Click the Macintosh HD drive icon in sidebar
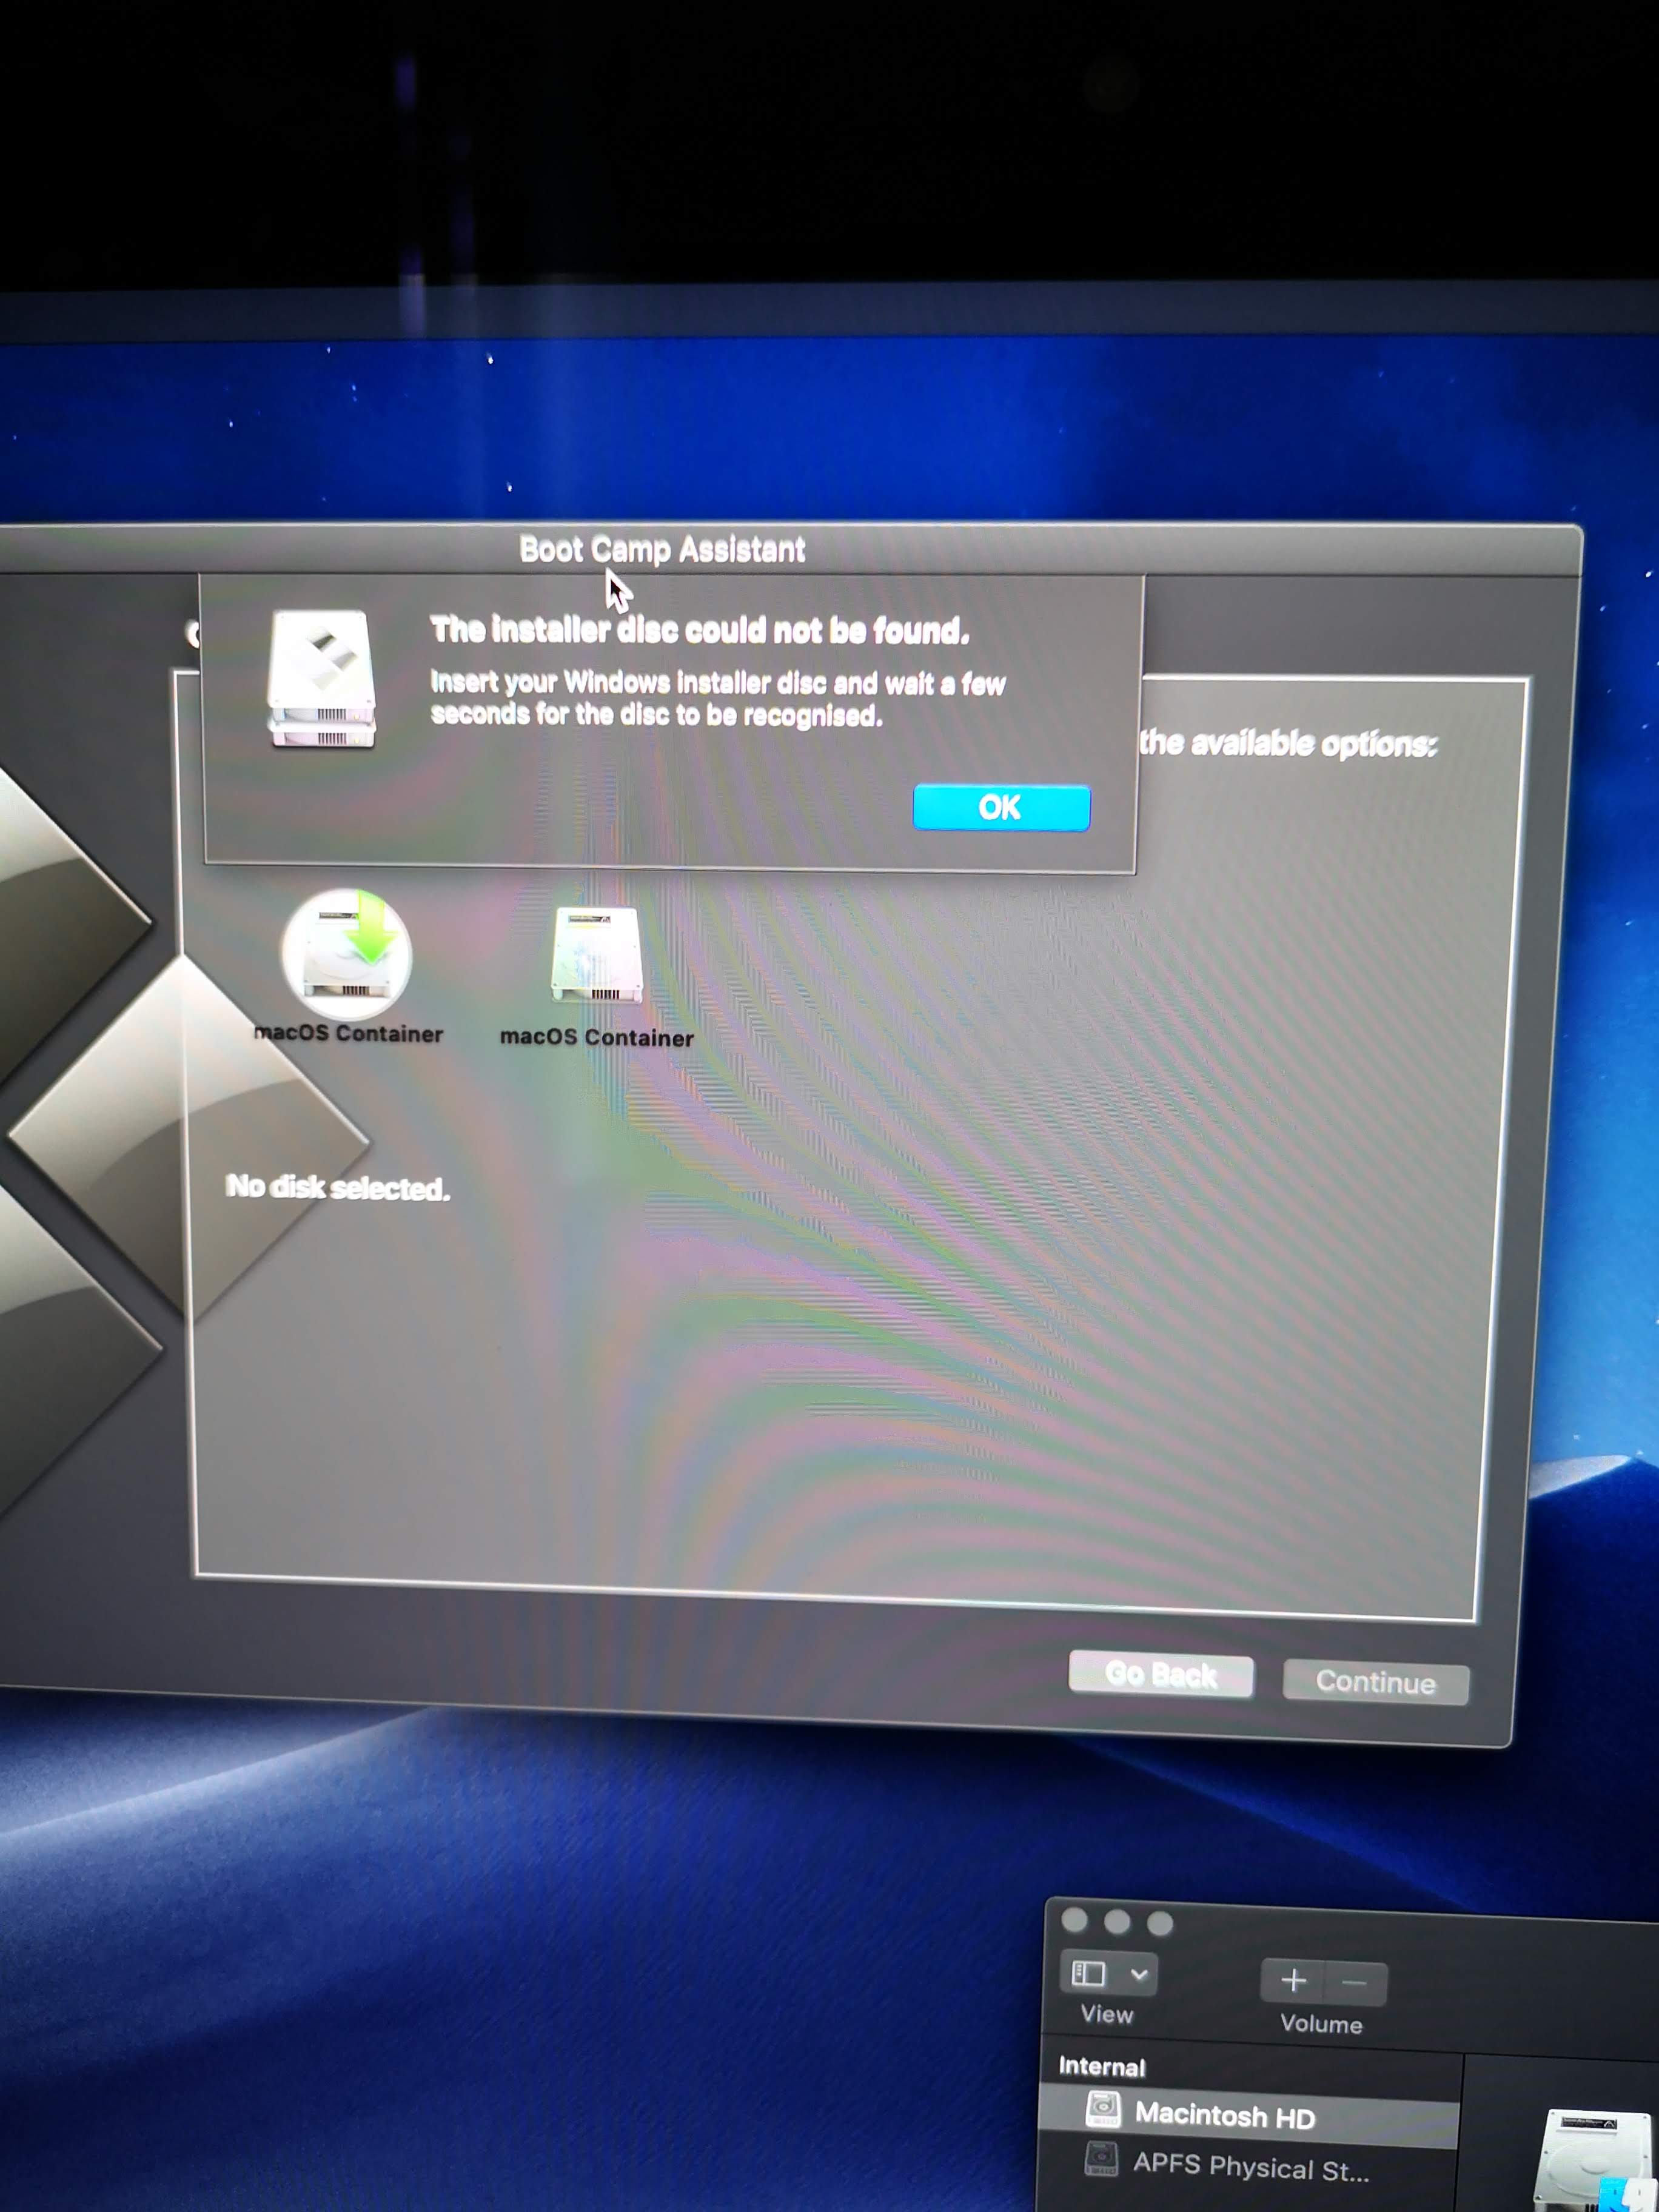The width and height of the screenshot is (1659, 2212). 1103,2109
